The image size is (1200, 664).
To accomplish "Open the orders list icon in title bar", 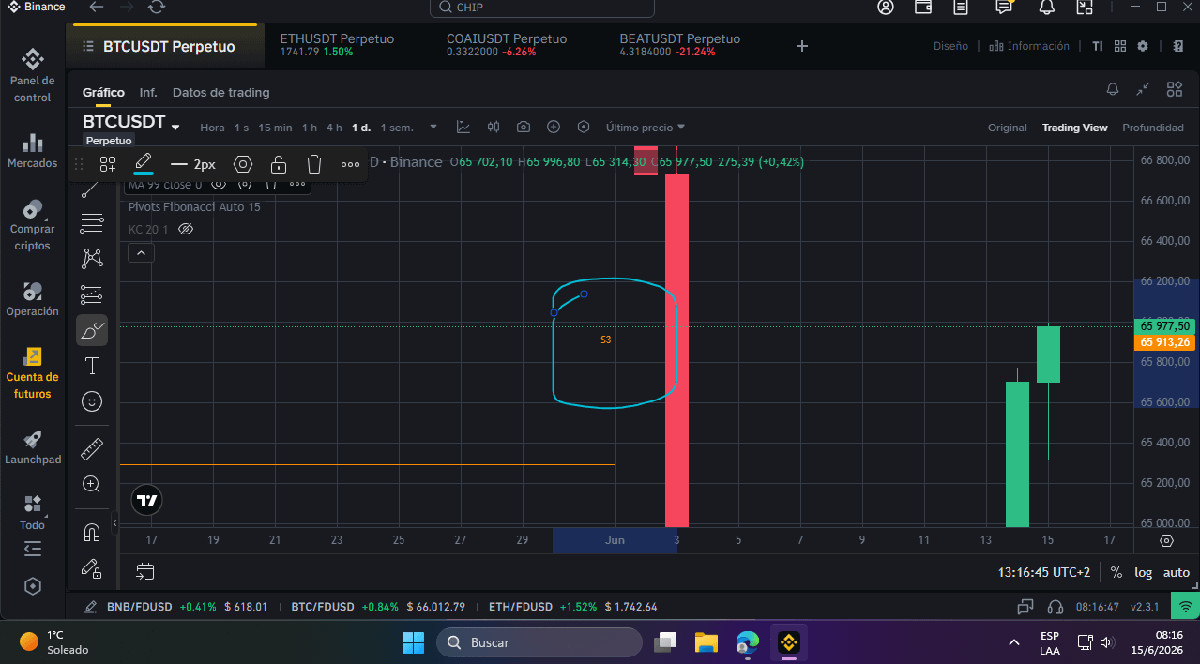I will click(960, 8).
